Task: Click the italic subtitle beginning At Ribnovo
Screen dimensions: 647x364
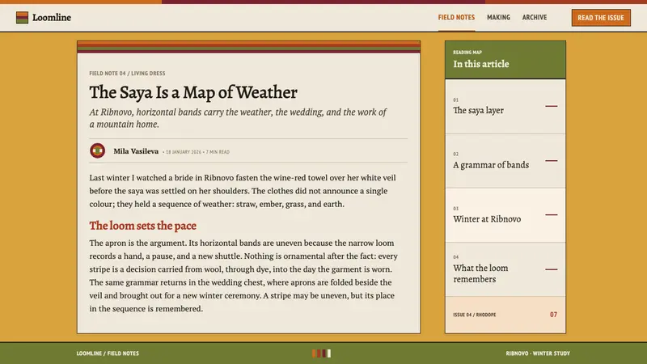Action: click(x=238, y=118)
